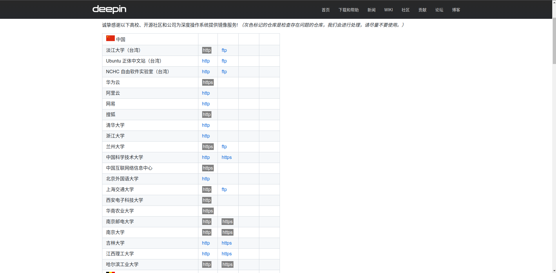Screen dimensions: 556x273
Task: Open http mirror for 浙江大学
Action: (206, 136)
